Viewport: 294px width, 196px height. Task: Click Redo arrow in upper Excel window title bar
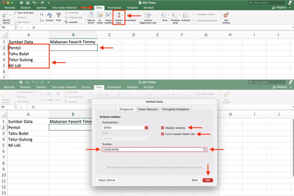[42, 3]
